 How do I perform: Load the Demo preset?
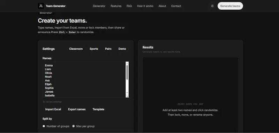click(x=122, y=49)
